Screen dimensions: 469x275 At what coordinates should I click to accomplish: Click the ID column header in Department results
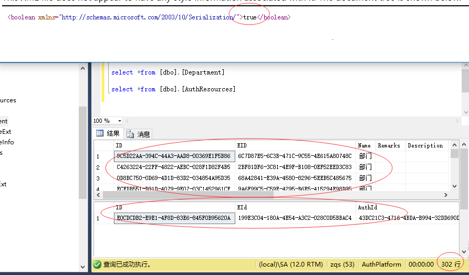pyautogui.click(x=174, y=145)
